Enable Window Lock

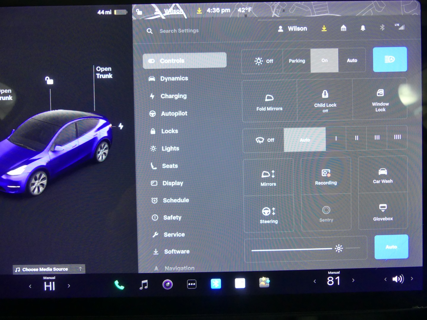[x=380, y=100]
